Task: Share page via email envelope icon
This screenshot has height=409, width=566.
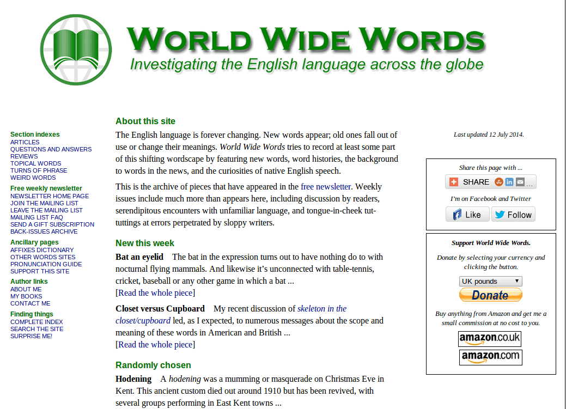Action: pos(520,182)
